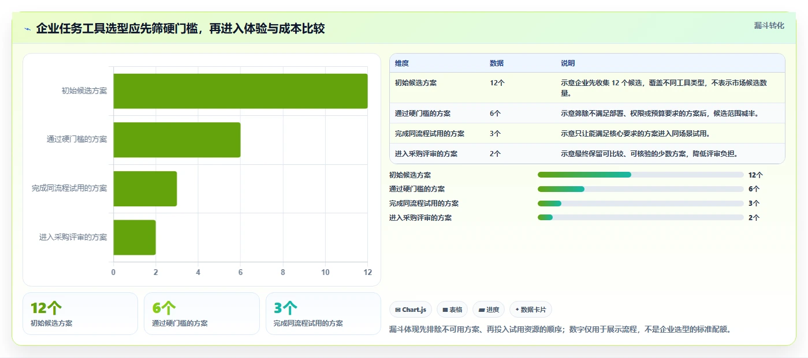This screenshot has width=808, height=358.
Task: Click the 通过硬门槛的方案 table cell
Action: pos(423,114)
